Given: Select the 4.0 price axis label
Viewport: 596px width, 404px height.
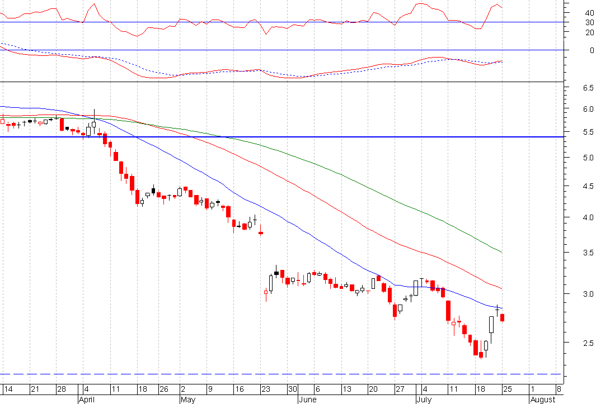Looking at the screenshot, I should 588,217.
